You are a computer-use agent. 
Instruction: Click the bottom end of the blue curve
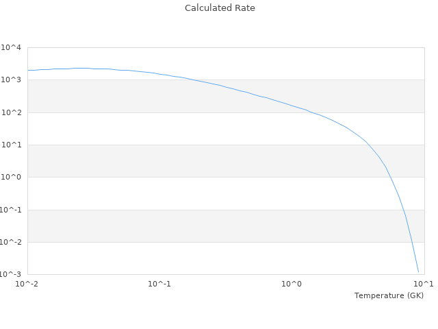[418, 272]
